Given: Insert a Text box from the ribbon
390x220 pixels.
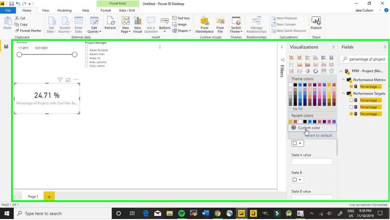Looking at the screenshot, I should (181, 18).
